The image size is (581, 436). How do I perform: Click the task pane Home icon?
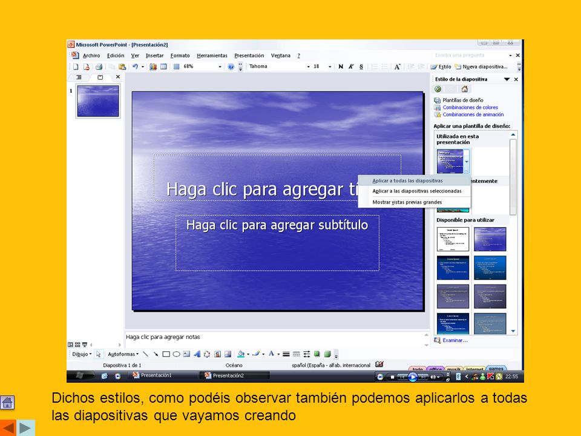pos(465,89)
